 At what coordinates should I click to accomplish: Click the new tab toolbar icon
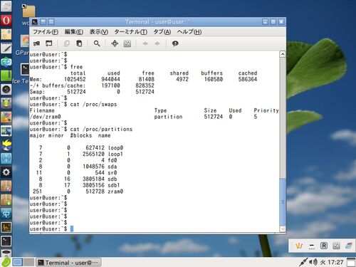[36, 43]
